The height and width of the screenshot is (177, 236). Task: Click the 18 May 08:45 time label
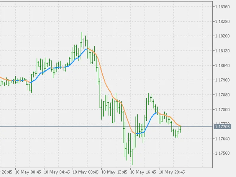(86, 172)
